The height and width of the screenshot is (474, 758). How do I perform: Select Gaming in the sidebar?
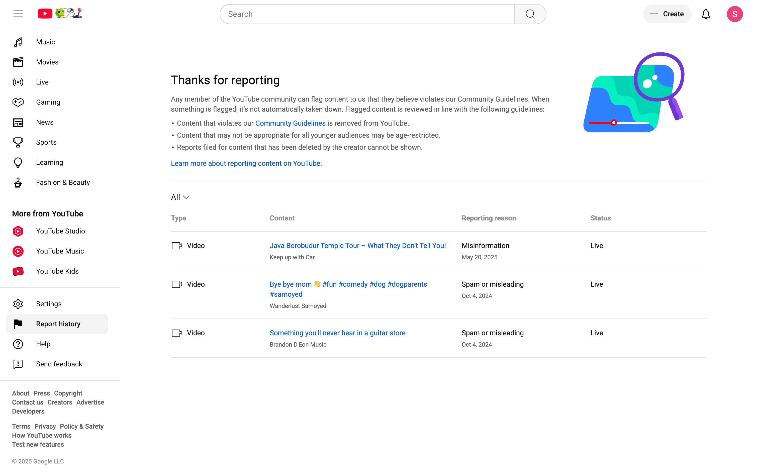tap(48, 102)
